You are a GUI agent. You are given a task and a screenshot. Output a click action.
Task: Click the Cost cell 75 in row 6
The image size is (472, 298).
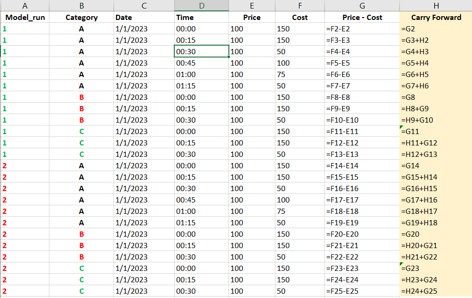pyautogui.click(x=300, y=75)
